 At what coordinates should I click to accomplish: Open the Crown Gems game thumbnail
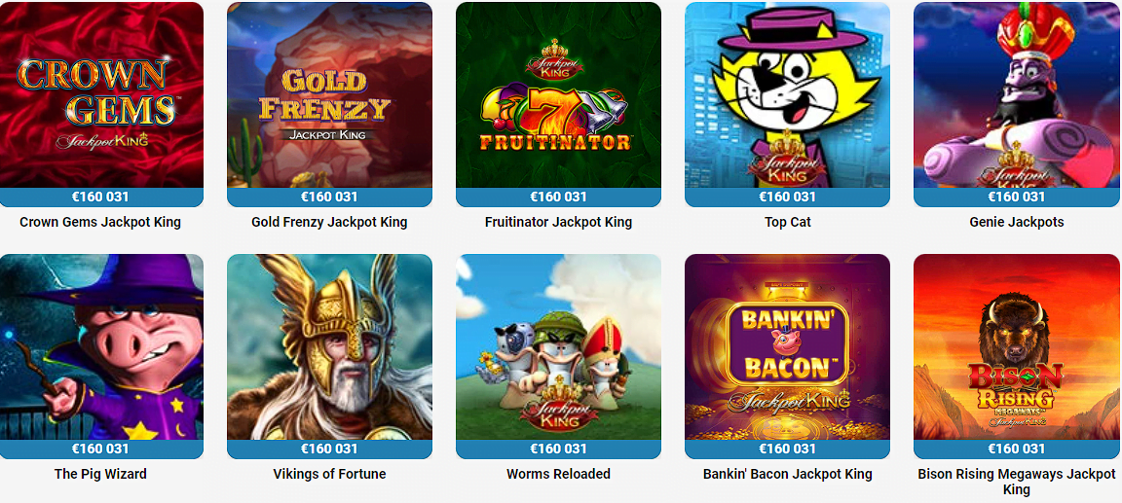tap(100, 95)
